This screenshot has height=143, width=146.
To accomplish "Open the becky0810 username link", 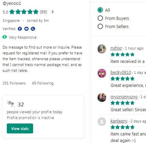I will coord(121,73).
